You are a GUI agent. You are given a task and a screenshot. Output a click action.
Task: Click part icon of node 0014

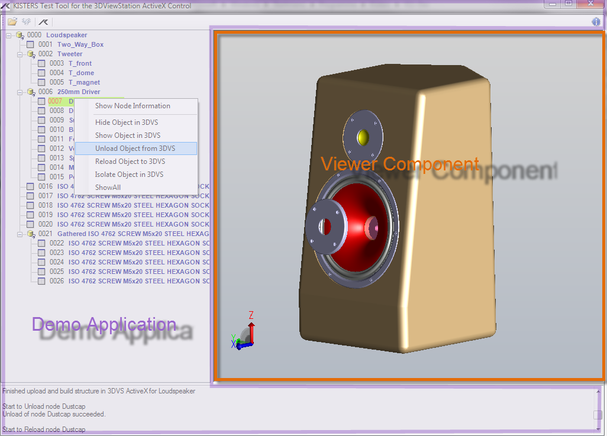(x=41, y=167)
